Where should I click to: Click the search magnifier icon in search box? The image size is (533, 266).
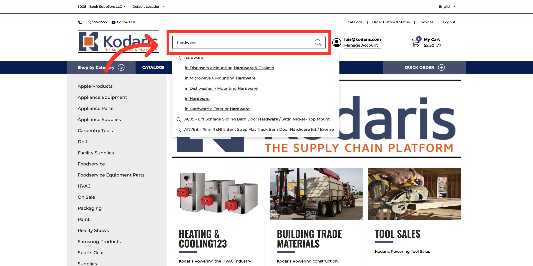coord(318,42)
